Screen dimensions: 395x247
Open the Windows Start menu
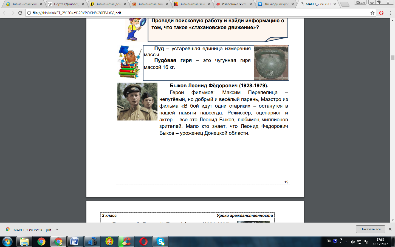[x=7, y=242]
